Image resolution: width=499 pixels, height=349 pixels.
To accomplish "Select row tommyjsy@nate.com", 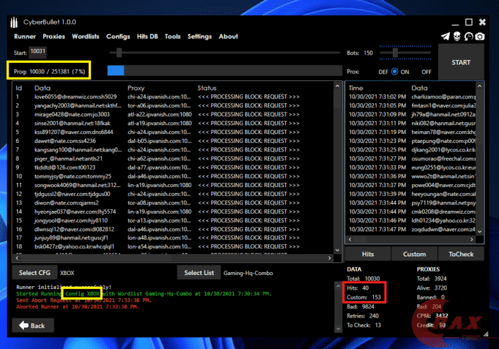I will [173, 177].
